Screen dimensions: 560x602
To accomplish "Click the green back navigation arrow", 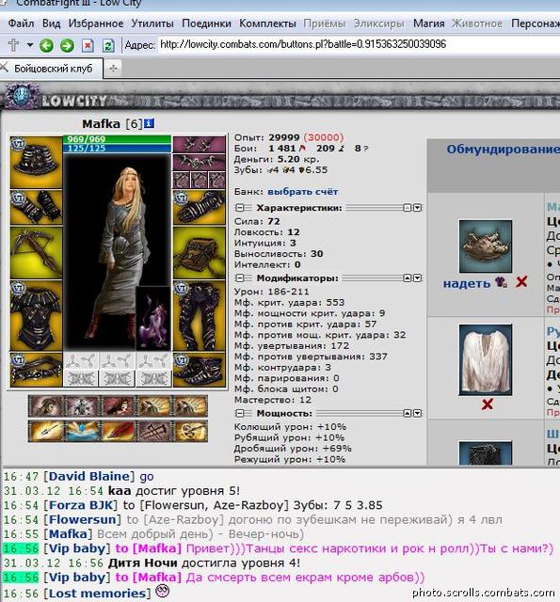I will click(46, 46).
